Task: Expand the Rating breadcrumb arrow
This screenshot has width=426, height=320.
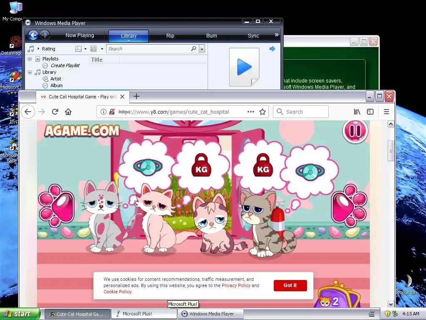Action: click(x=38, y=49)
